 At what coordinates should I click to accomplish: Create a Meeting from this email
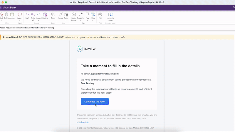(45, 16)
